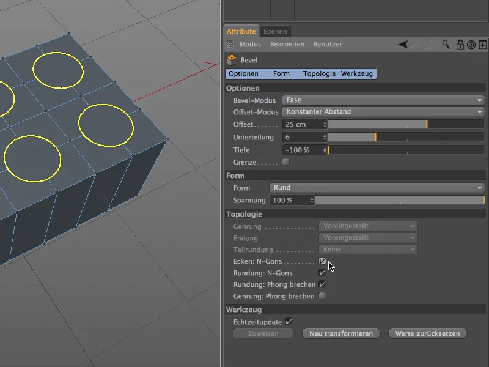Screen dimensions: 489x367
Task: Click the Tiefe value stepper arrows
Action: click(325, 150)
